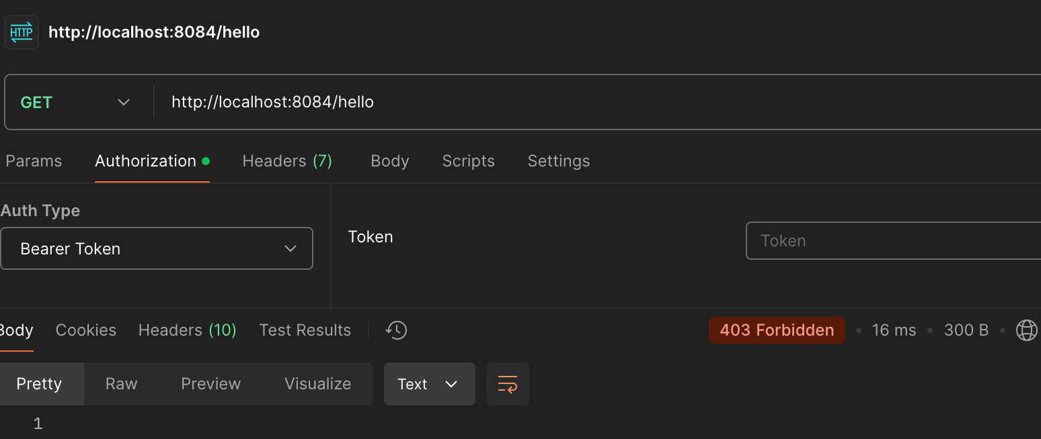The height and width of the screenshot is (439, 1041).
Task: Switch to the Preview view
Action: tap(210, 384)
